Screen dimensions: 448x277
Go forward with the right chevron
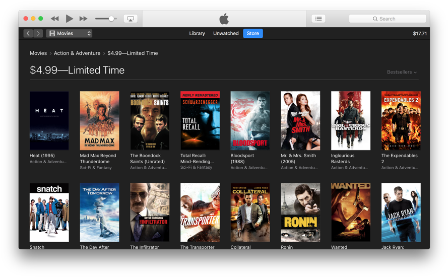coord(38,33)
